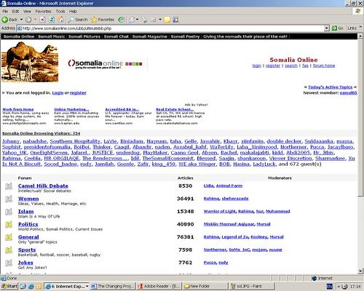Open the taskbar Internet Explorer group dropdown
364x291 pixels.
(87, 287)
